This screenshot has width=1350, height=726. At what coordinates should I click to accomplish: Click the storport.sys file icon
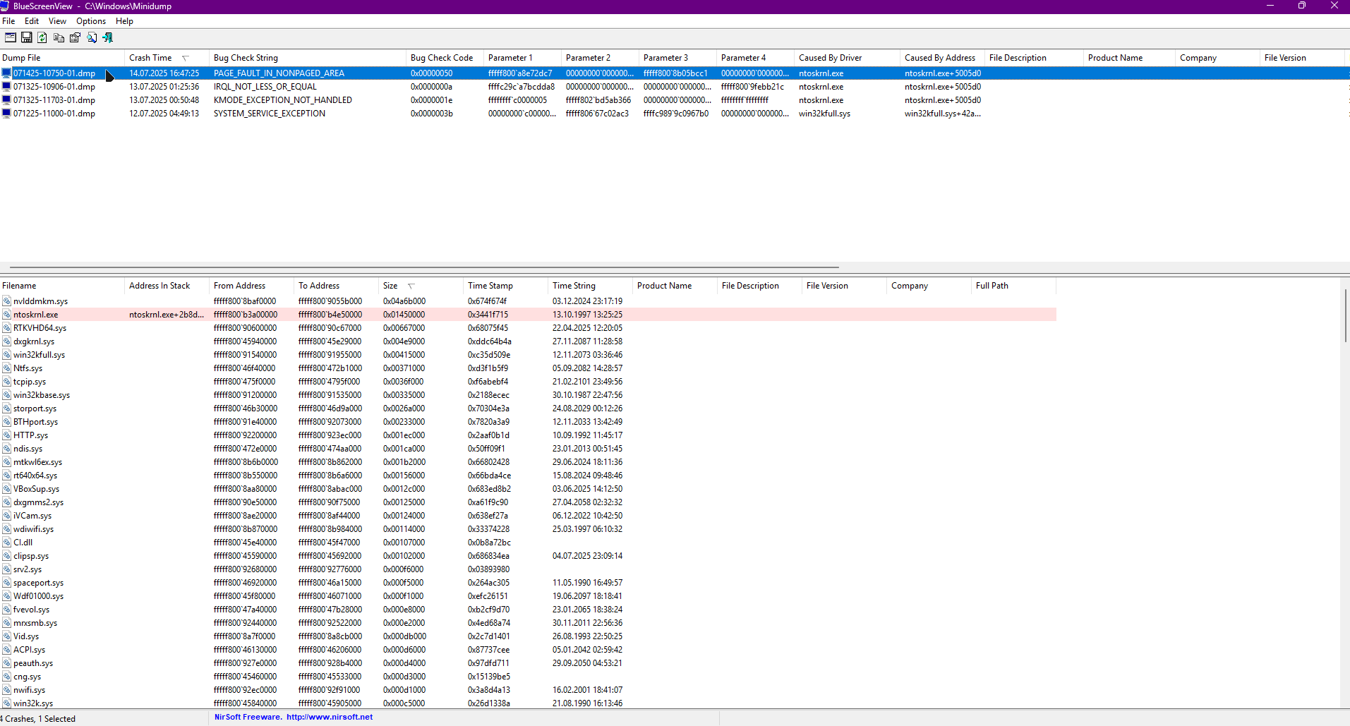[x=6, y=409]
